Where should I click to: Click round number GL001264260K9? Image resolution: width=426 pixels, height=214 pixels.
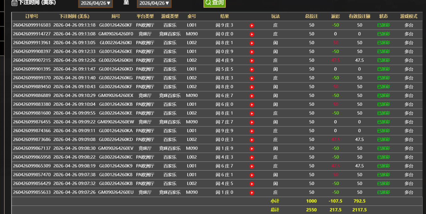[x=116, y=166]
